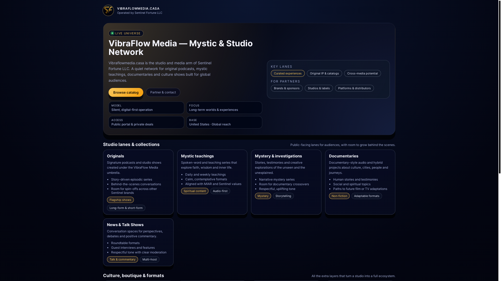Click 'Room for documentary crossovers' list item

pyautogui.click(x=284, y=184)
